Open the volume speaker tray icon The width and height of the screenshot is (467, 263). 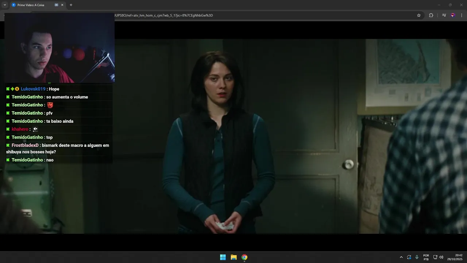click(441, 257)
